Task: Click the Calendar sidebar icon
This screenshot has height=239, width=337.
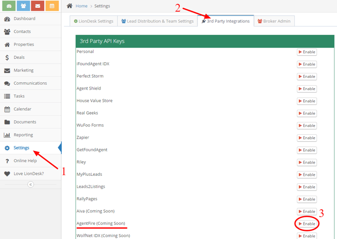Action: 7,109
